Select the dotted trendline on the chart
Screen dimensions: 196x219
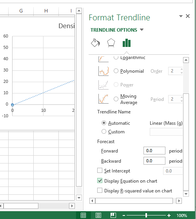[x=44, y=92]
